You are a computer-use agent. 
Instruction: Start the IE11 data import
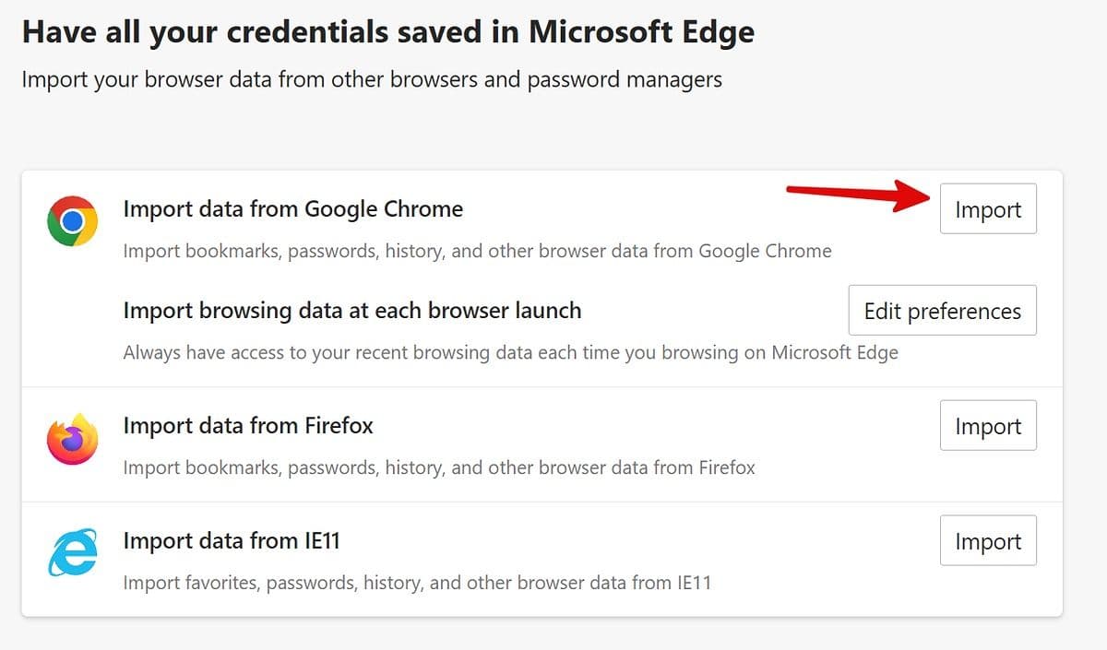pyautogui.click(x=988, y=541)
